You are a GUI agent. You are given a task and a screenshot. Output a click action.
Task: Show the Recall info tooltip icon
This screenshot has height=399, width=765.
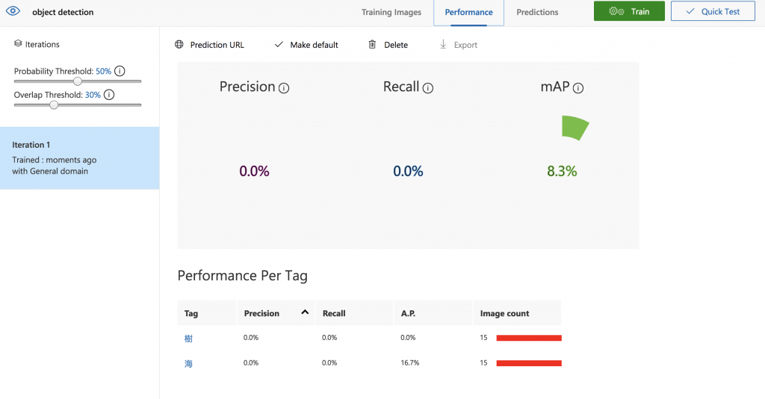coord(427,88)
